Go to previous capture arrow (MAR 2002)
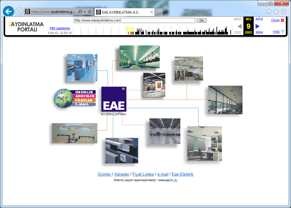 (x=239, y=26)
